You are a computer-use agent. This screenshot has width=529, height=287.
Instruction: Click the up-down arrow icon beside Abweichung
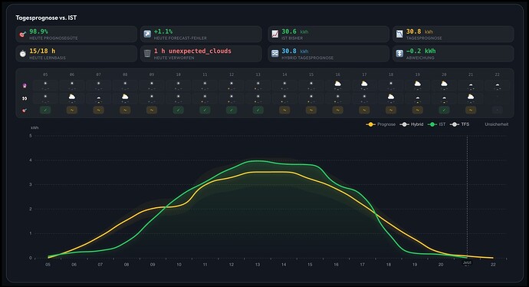[x=399, y=54]
